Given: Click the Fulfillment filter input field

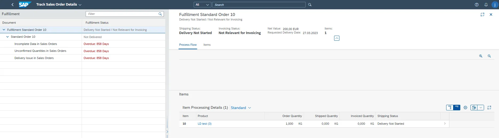Looking at the screenshot, I should 122,14.
